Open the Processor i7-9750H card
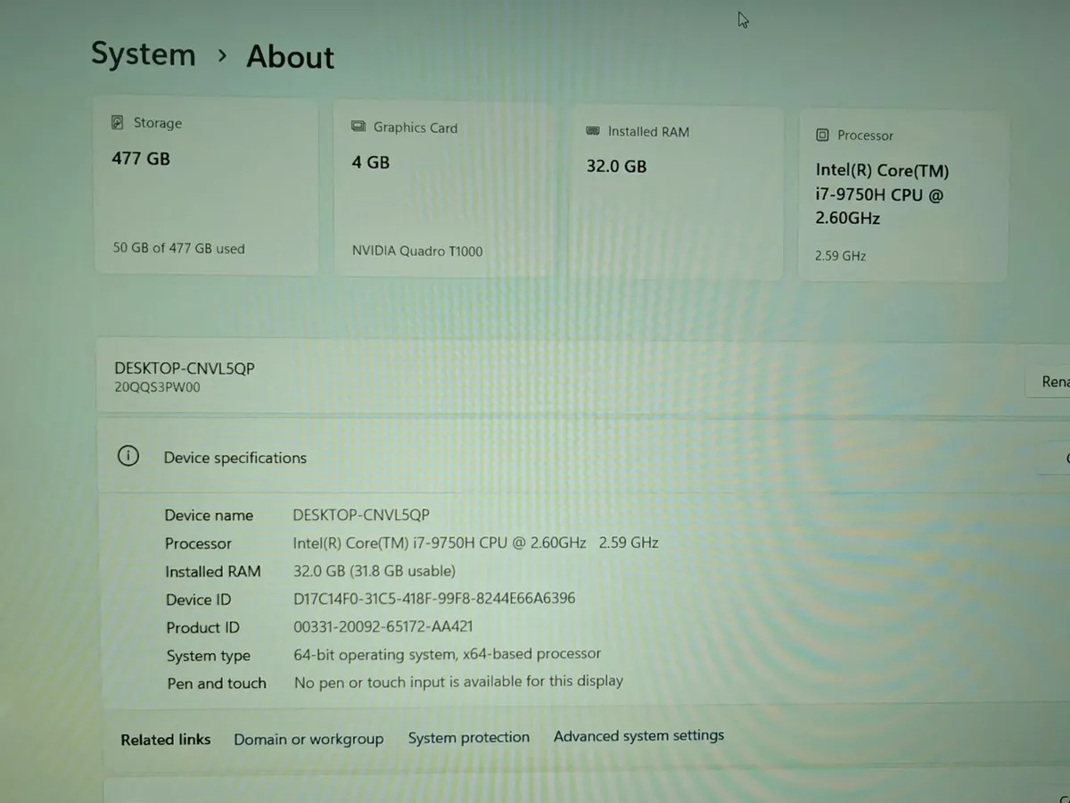The width and height of the screenshot is (1070, 803). pyautogui.click(x=903, y=196)
